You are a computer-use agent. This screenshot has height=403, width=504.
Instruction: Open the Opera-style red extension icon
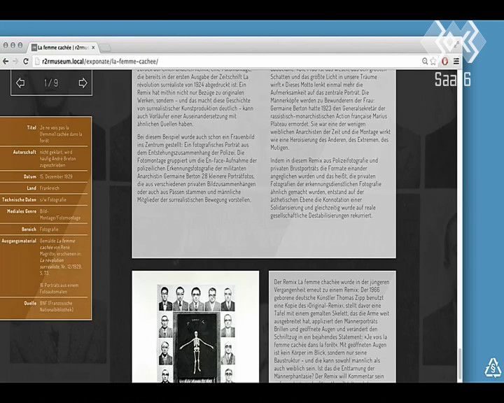click(x=445, y=61)
